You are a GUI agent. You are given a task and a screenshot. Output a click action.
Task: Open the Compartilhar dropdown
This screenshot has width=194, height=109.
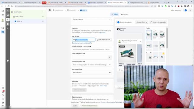tap(142, 22)
